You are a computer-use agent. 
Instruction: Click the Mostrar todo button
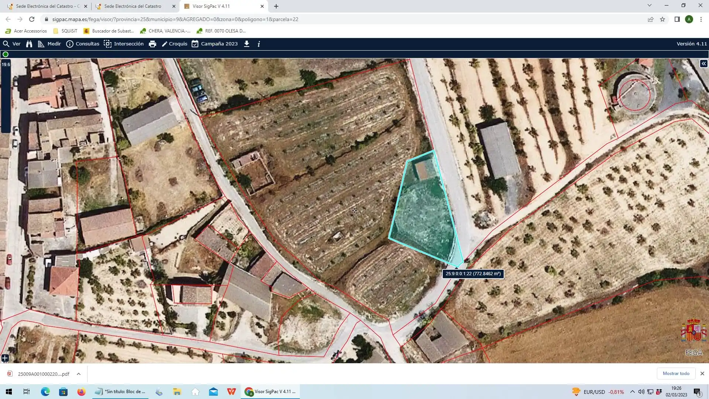pos(676,374)
